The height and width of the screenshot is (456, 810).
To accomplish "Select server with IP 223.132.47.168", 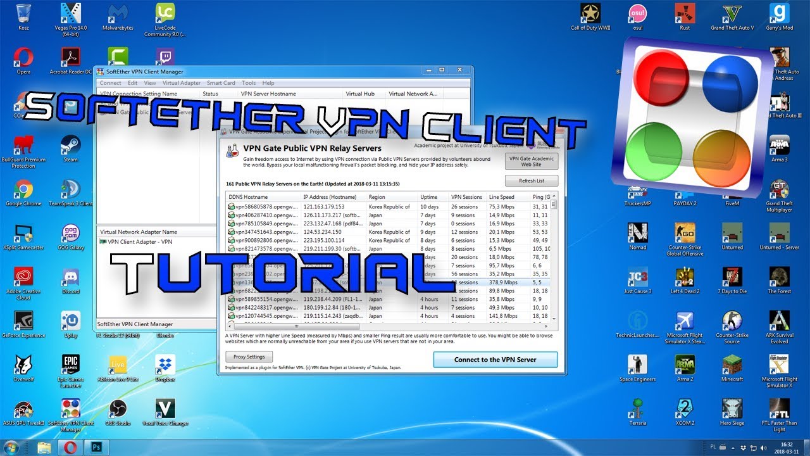I will click(x=389, y=224).
